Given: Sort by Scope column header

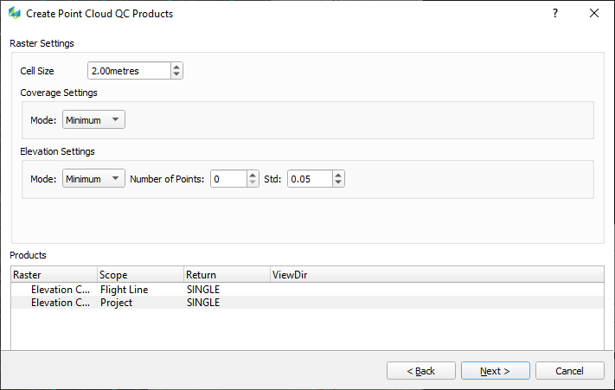Looking at the screenshot, I should 140,274.
